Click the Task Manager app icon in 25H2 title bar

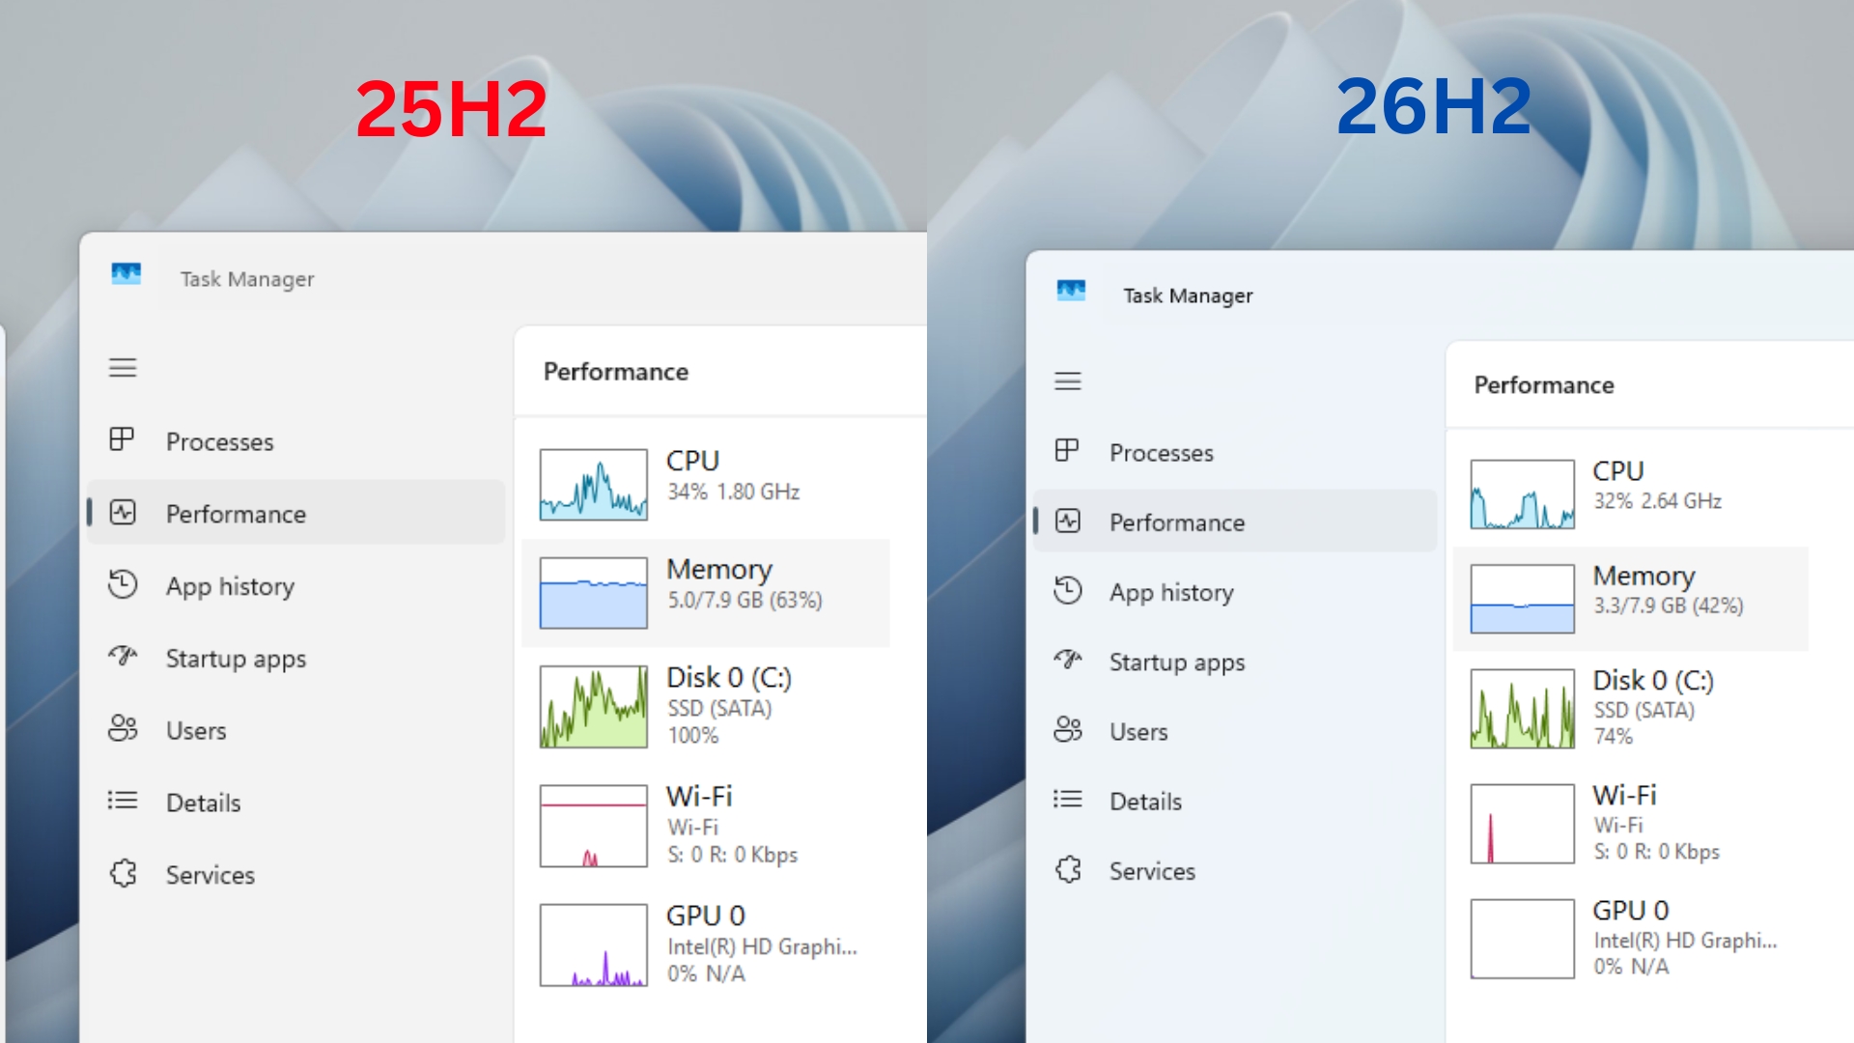click(126, 274)
